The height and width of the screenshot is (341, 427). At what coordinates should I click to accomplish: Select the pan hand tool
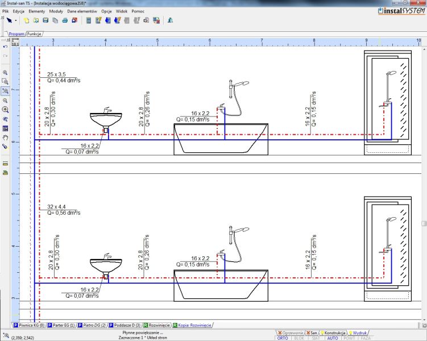[5, 137]
